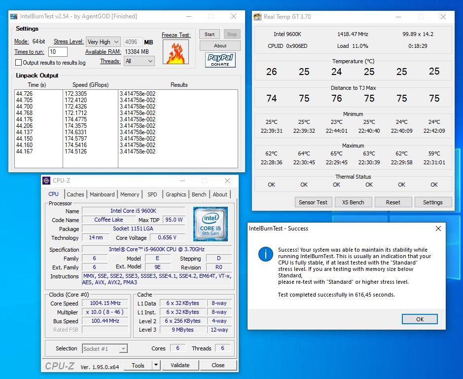Click the CPU-Z title bar icon
This screenshot has height=379, width=463.
coord(46,181)
